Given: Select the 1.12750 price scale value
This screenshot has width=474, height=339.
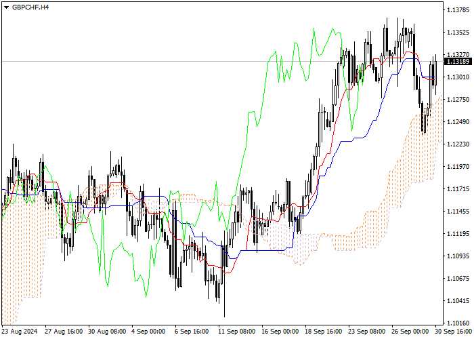Looking at the screenshot, I should coord(458,100).
